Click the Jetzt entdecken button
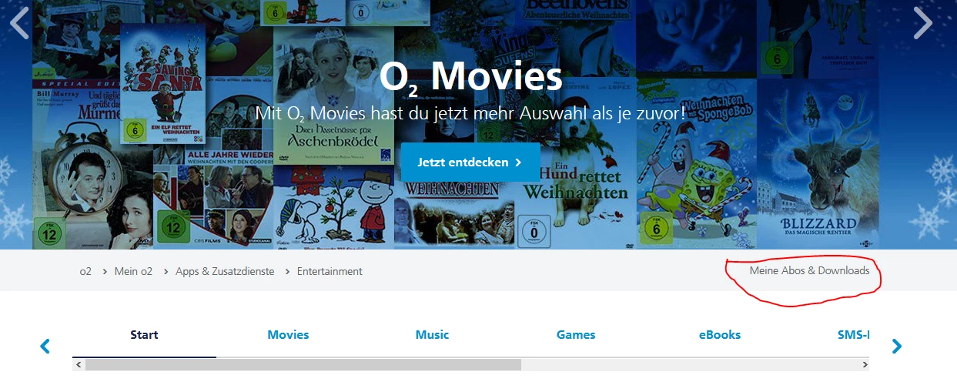Viewport: 957px width, 392px height. tap(470, 162)
